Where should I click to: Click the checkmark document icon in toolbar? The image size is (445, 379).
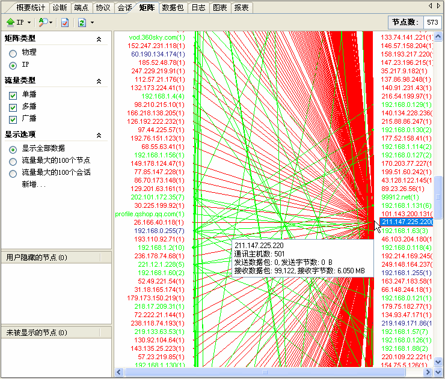(64, 22)
